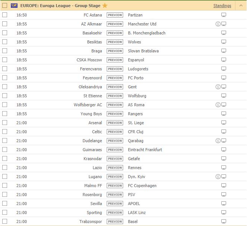
Task: Click info icon for Oleksandriya vs Gent
Action: 218,87
